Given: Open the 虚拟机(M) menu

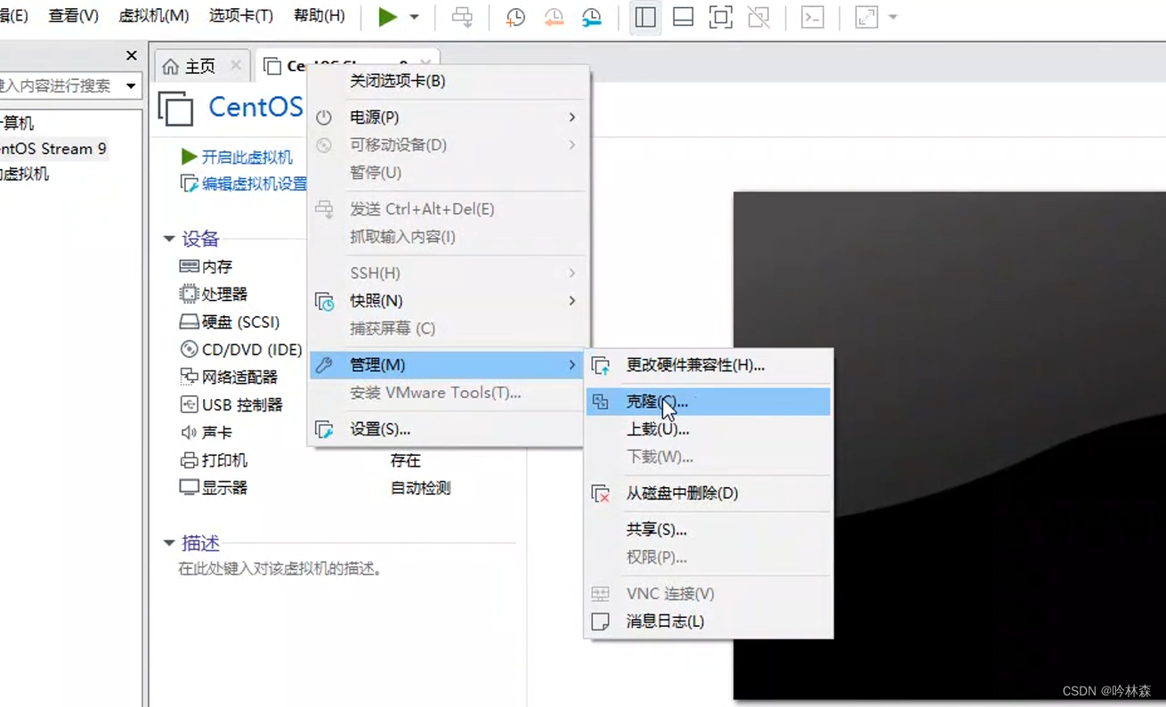Looking at the screenshot, I should tap(153, 16).
